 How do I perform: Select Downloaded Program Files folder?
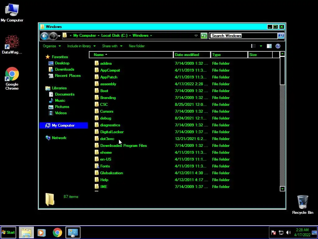[124, 146]
